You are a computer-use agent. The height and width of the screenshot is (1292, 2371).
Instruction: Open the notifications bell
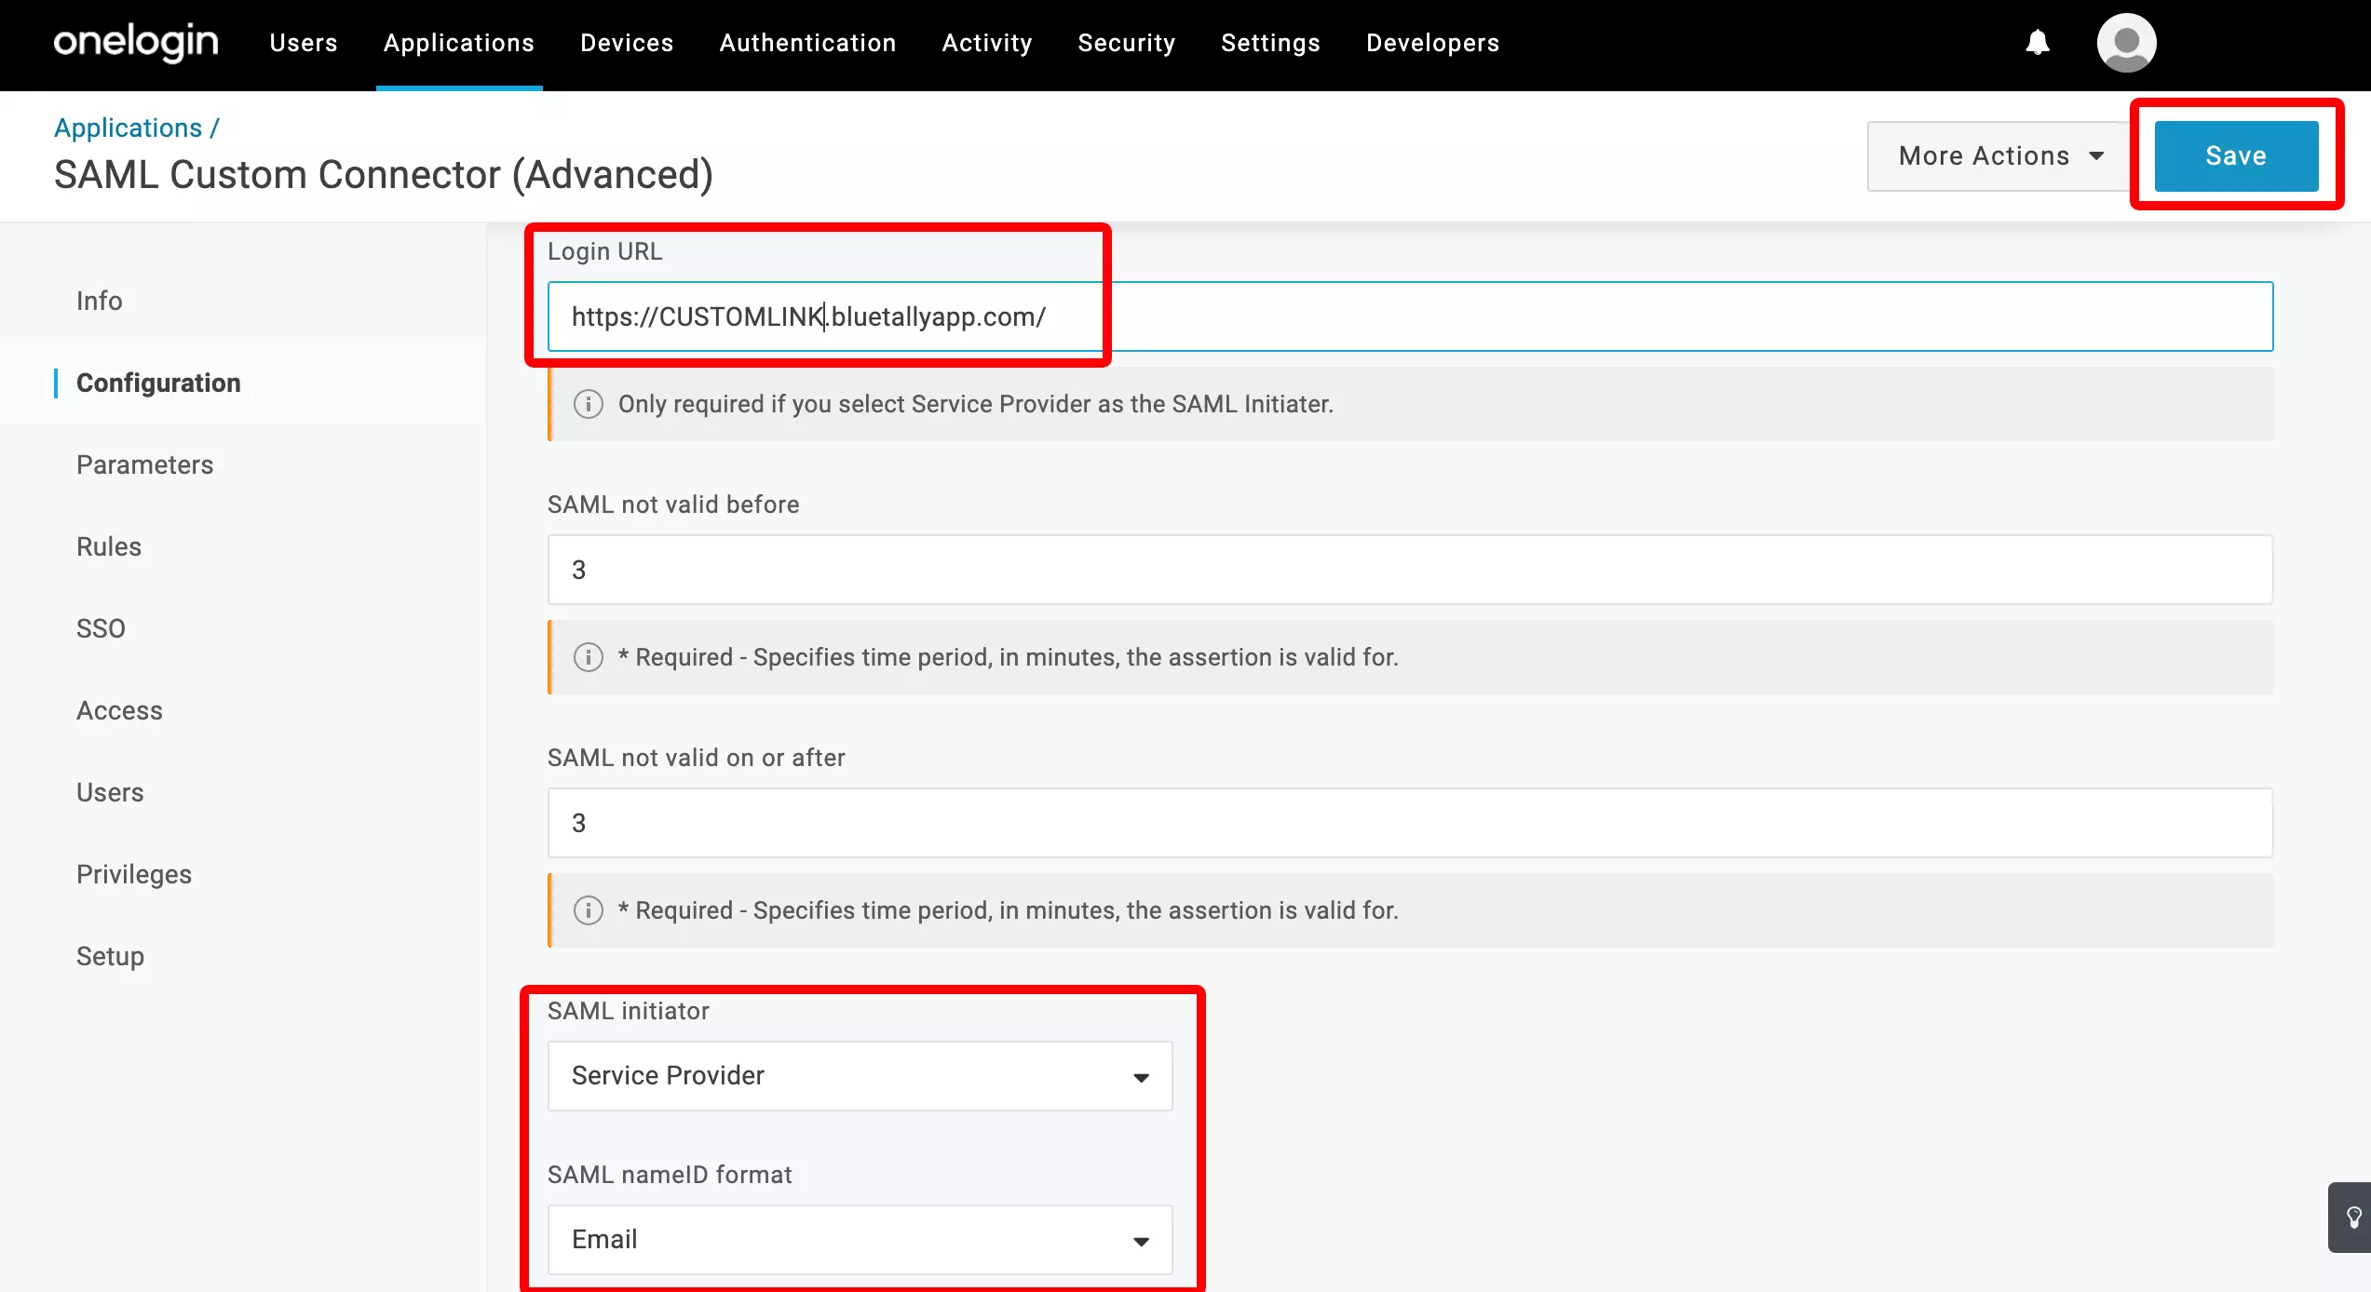pos(2038,43)
